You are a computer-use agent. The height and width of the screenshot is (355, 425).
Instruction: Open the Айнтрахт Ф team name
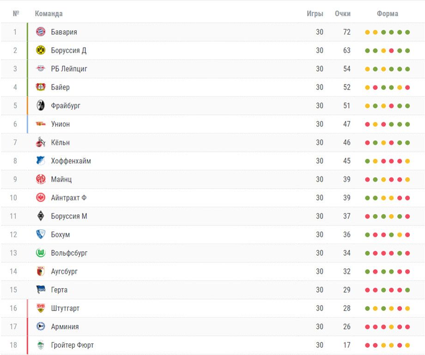[69, 198]
